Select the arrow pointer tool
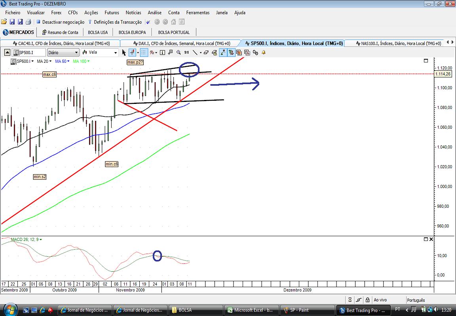Viewport: 456px width, 316px height. point(124,53)
